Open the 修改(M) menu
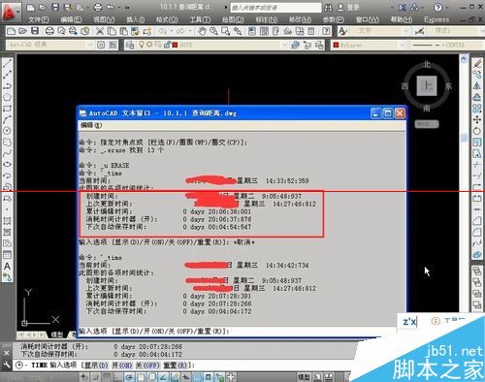This screenshot has width=485, height=382. pos(300,19)
